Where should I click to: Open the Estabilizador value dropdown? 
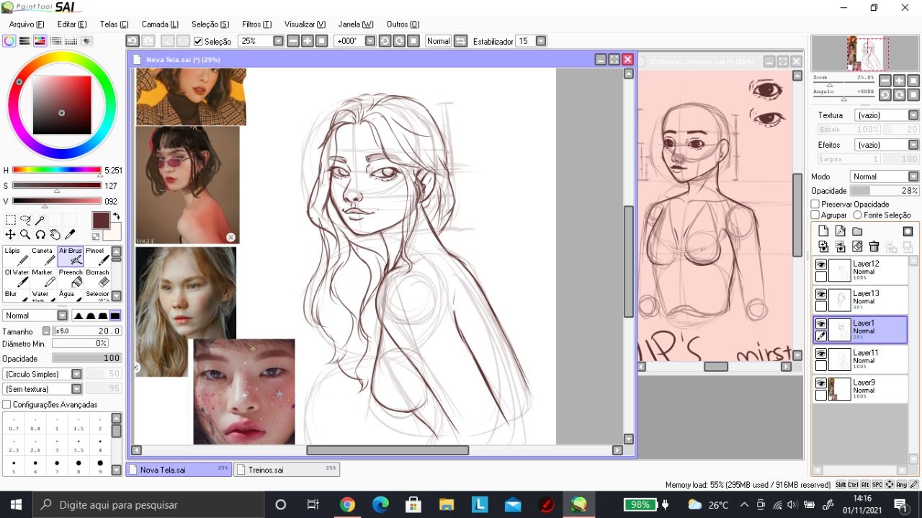point(541,41)
